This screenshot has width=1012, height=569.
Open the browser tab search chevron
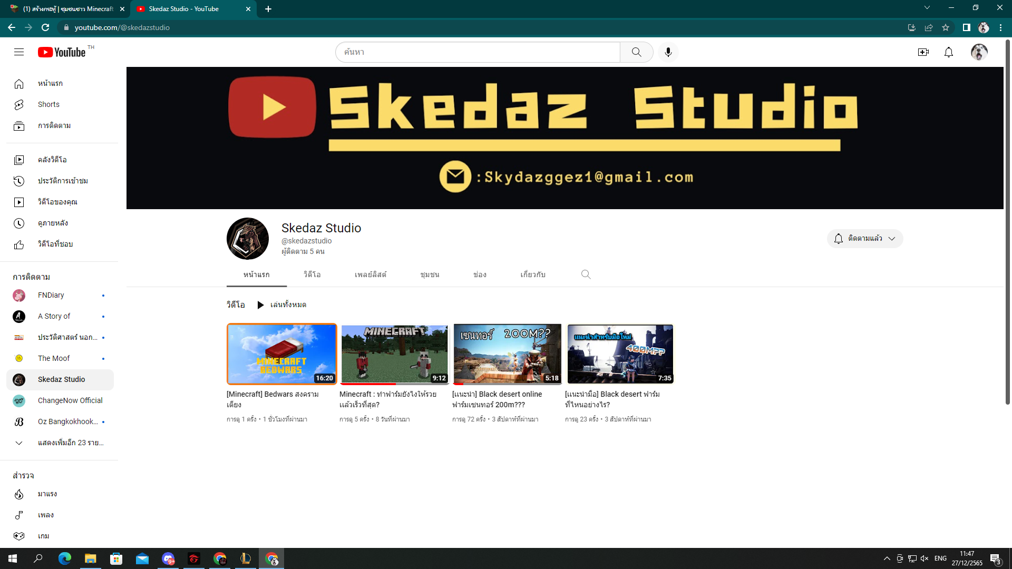click(x=927, y=8)
